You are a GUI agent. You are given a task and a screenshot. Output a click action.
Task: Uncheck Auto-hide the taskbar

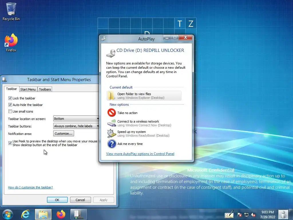[10, 105]
